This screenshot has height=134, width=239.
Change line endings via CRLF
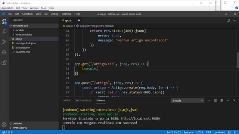[x=208, y=133]
